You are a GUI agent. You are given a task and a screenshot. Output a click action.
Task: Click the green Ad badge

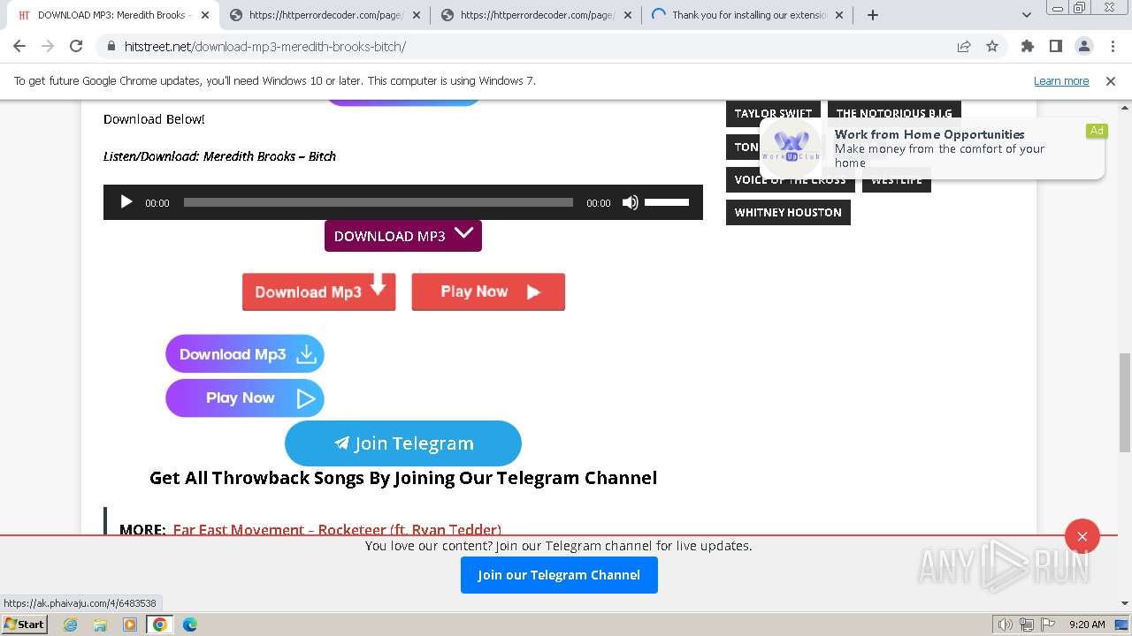[1097, 131]
